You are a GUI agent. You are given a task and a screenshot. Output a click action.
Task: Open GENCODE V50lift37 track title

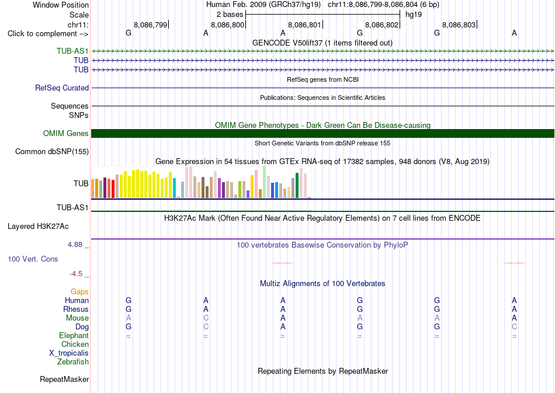(x=322, y=43)
